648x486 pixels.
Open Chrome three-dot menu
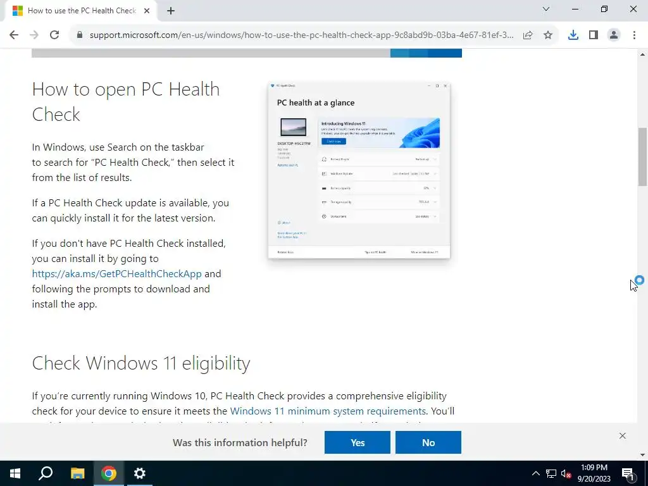(634, 35)
